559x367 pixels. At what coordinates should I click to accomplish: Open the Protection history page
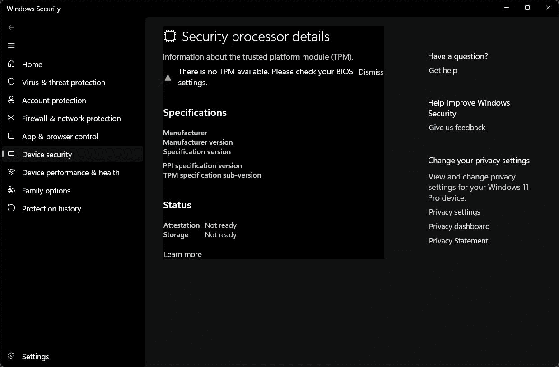pyautogui.click(x=51, y=209)
